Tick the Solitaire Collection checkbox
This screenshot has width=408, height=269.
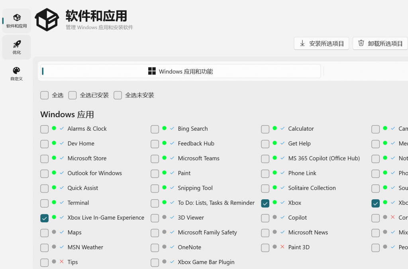point(265,188)
